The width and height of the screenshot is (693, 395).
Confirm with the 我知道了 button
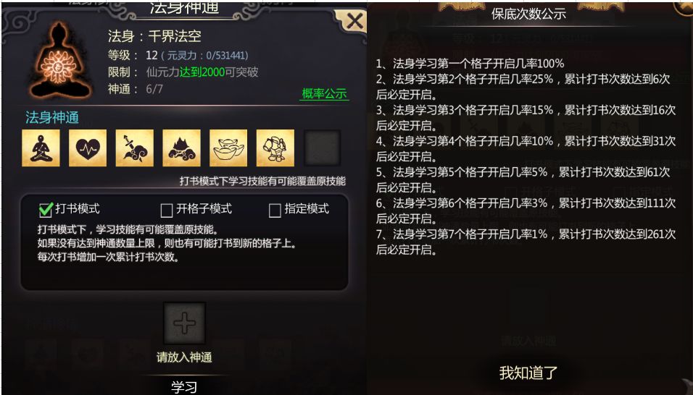coord(528,373)
